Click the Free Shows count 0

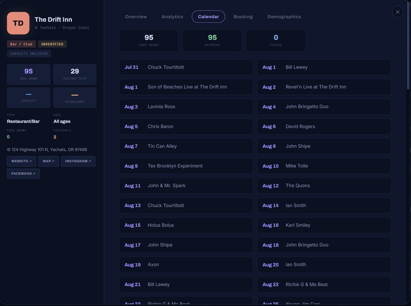point(8,137)
